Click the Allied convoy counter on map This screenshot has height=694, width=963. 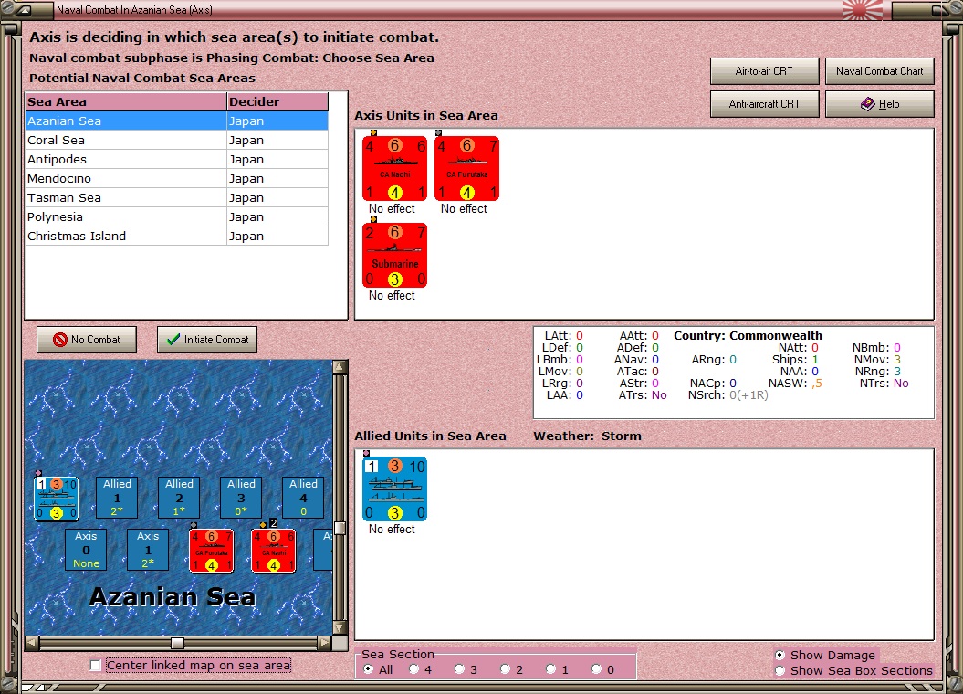coord(56,498)
